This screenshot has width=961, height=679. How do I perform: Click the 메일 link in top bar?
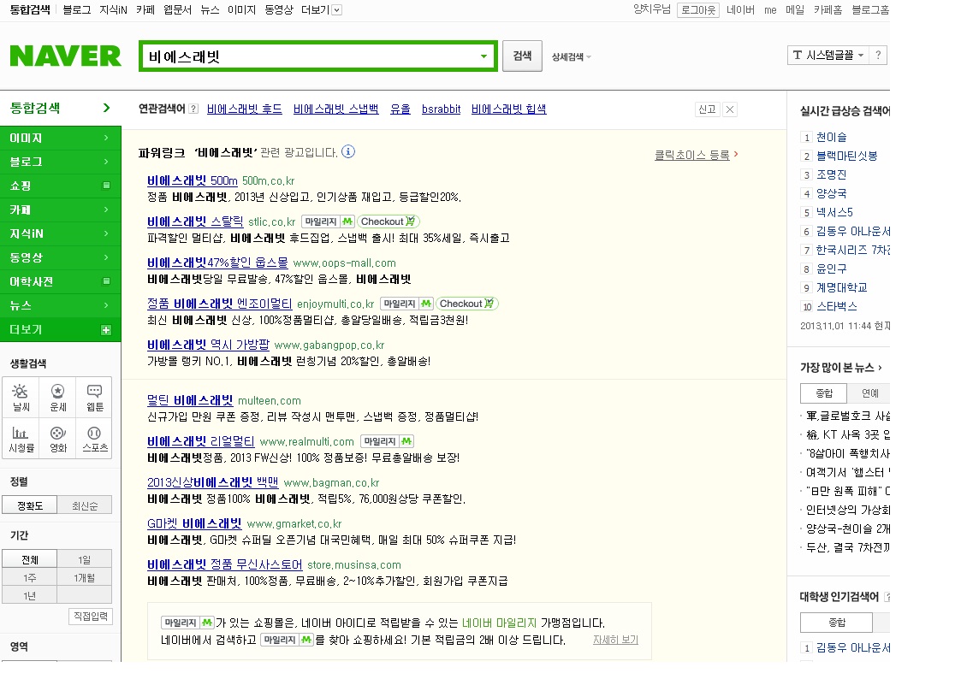[x=795, y=9]
